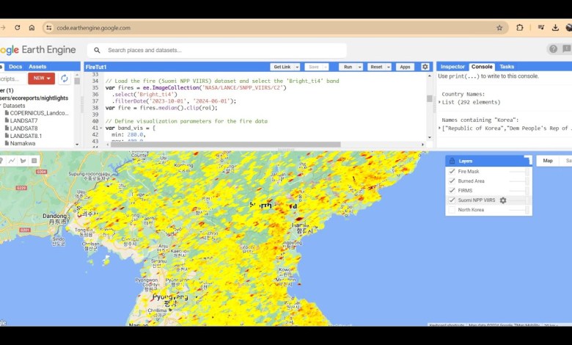Open the Apps button
The height and width of the screenshot is (345, 572).
405,67
